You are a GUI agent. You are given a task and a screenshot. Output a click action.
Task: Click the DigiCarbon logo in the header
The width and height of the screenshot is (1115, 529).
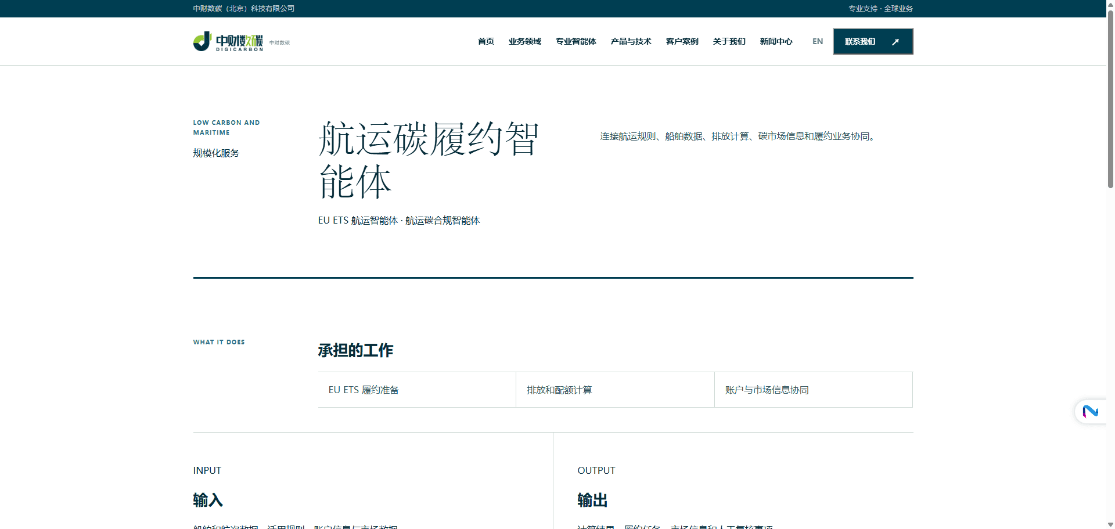(228, 42)
